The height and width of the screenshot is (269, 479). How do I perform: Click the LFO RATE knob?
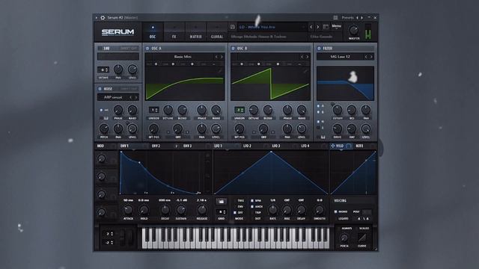(x=272, y=210)
